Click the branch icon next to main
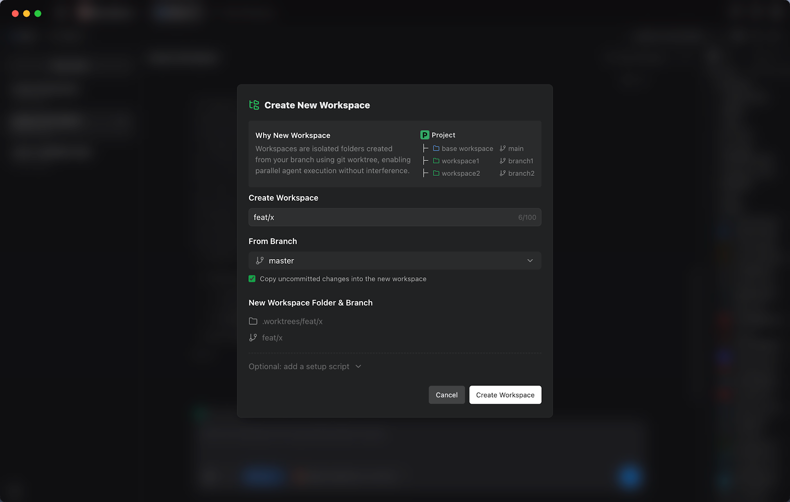The height and width of the screenshot is (502, 790). tap(502, 148)
